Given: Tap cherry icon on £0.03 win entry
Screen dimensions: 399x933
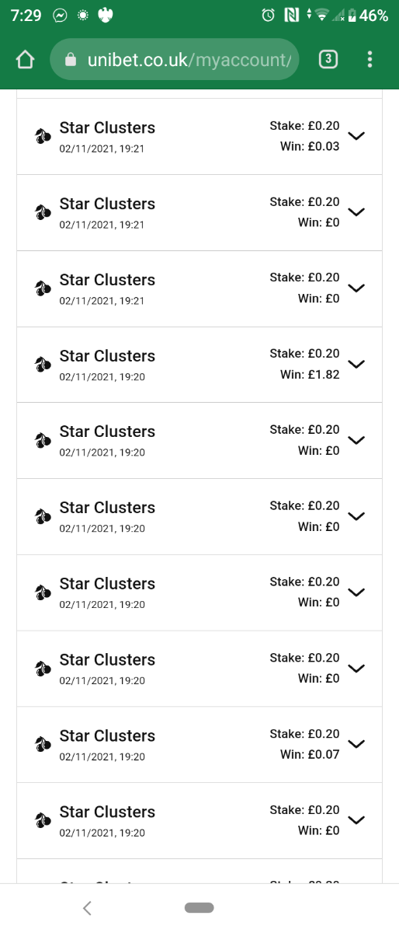Looking at the screenshot, I should tap(43, 136).
